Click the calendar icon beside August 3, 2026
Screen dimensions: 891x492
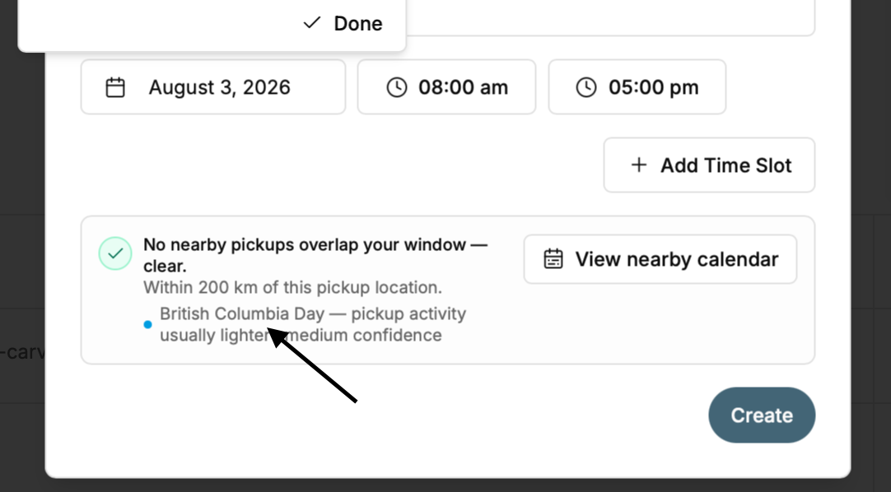pos(115,87)
